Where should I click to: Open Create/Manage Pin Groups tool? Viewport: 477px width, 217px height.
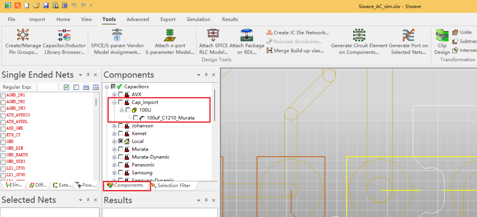click(23, 42)
